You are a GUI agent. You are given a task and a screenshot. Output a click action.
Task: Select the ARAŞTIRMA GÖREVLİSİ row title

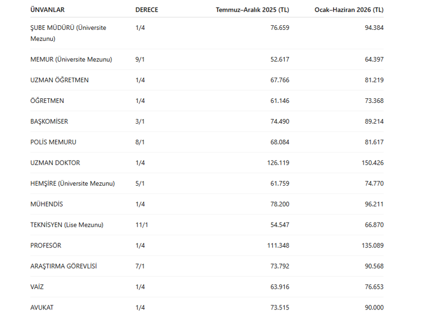(63, 266)
